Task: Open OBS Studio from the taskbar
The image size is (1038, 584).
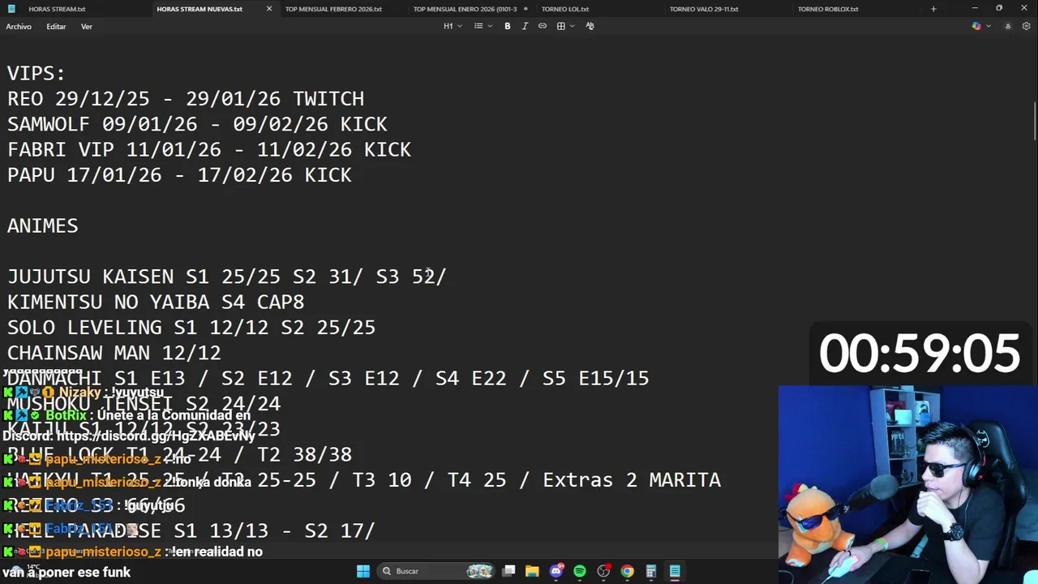Action: pyautogui.click(x=603, y=571)
